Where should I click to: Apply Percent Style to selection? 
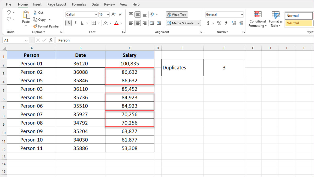(219, 23)
